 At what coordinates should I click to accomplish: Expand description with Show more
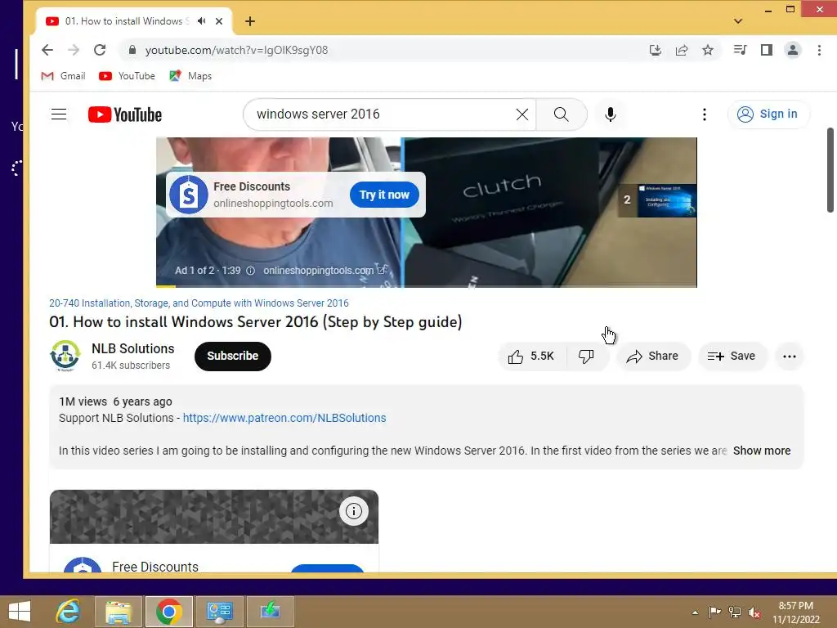point(762,451)
